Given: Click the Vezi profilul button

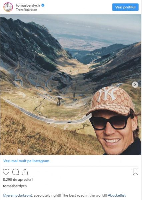Looking at the screenshot, I should pos(125,7).
